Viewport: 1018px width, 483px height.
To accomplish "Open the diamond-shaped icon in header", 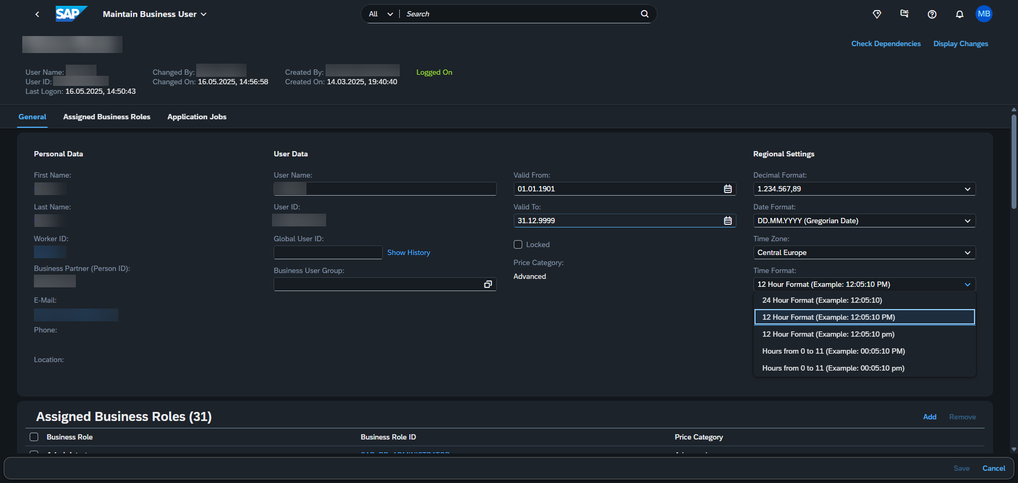I will [877, 14].
